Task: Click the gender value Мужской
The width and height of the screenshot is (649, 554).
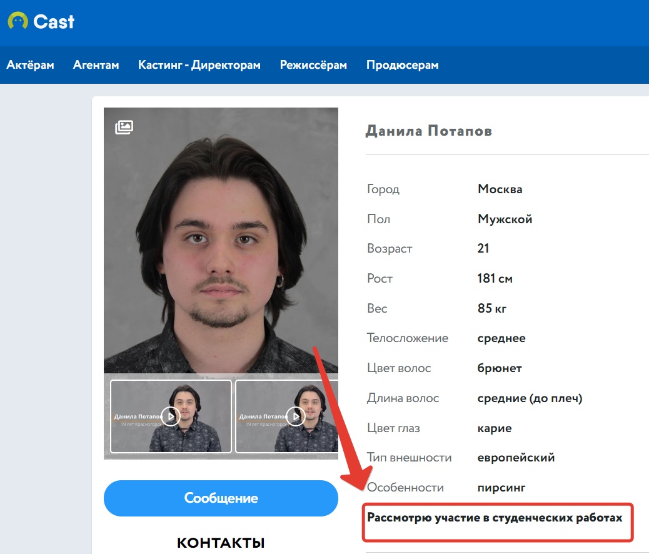Action: pyautogui.click(x=505, y=219)
